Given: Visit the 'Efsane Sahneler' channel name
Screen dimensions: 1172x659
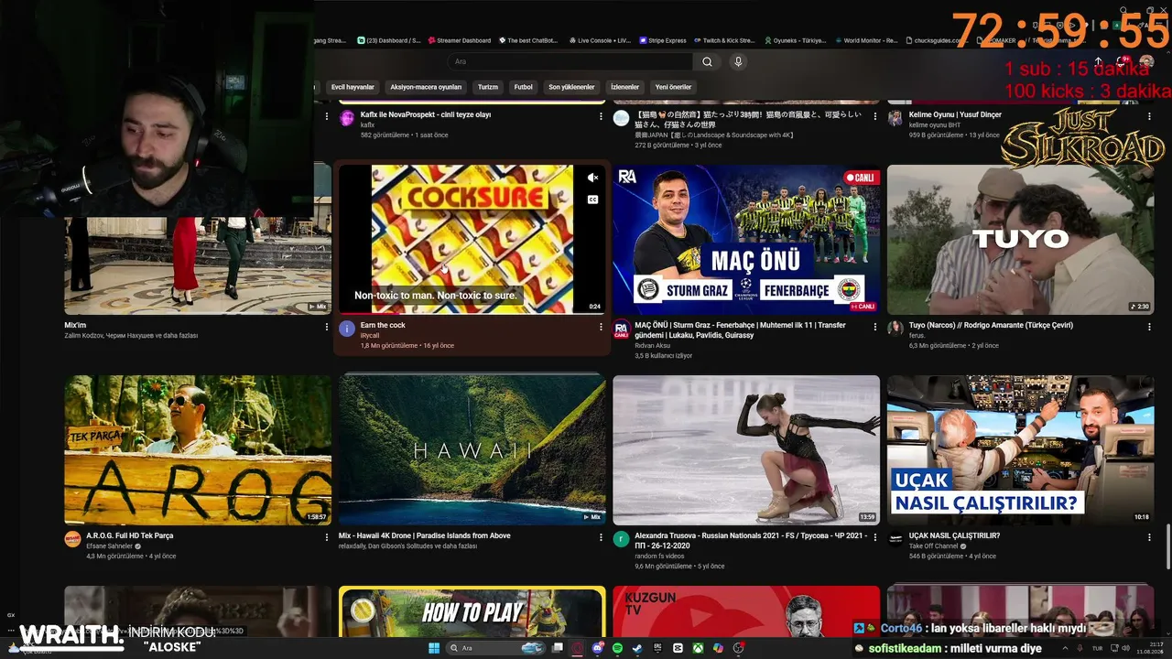Looking at the screenshot, I should coord(110,546).
